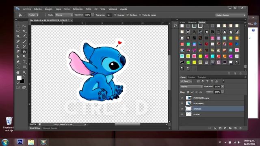
Task: Select the Rectangular Marquee tool
Action: [18, 26]
